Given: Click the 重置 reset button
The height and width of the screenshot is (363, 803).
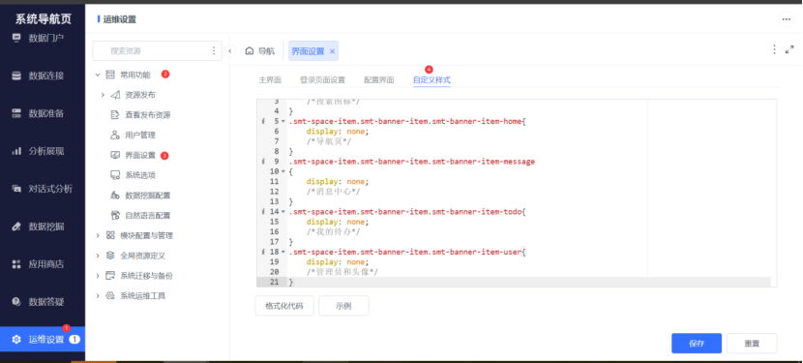Looking at the screenshot, I should tap(752, 344).
